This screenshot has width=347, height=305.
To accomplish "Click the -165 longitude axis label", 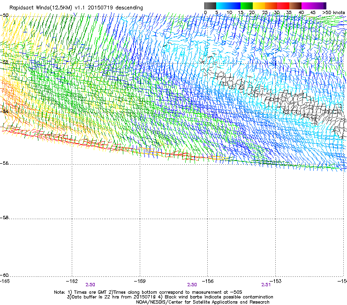I will tap(5, 281).
